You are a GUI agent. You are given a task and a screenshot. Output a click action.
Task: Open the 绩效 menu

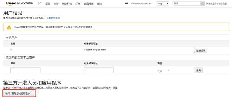100,4
